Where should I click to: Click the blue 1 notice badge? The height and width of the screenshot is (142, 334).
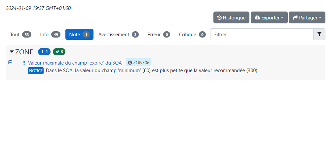coord(44,52)
